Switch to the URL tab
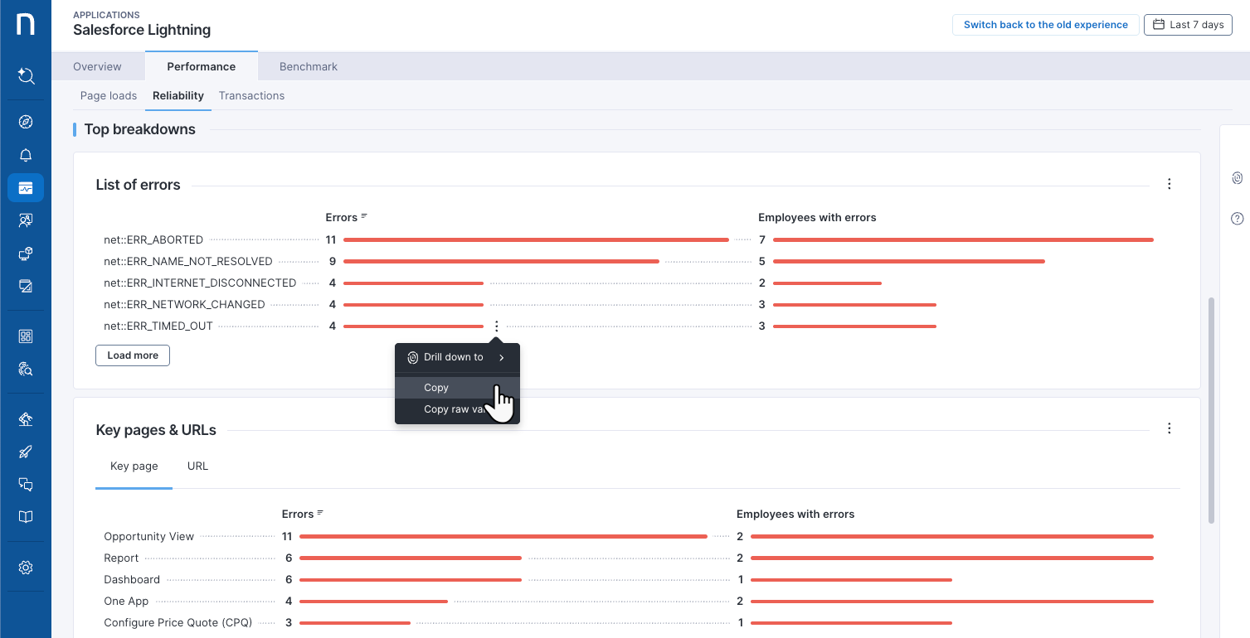Image resolution: width=1250 pixels, height=638 pixels. click(197, 466)
